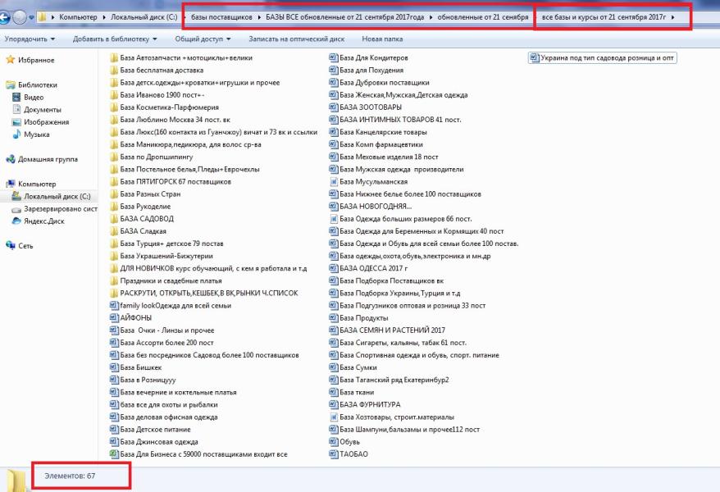The height and width of the screenshot is (492, 720).
Task: Click the back navigation arrow button
Action: 8,16
